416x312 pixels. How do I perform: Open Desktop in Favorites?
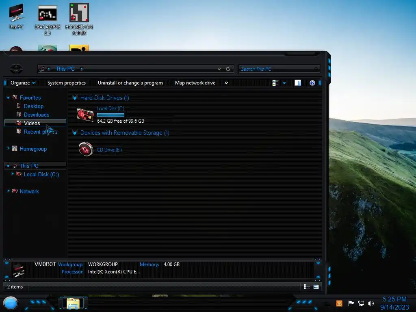pyautogui.click(x=34, y=106)
